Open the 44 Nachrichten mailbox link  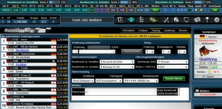(208, 95)
